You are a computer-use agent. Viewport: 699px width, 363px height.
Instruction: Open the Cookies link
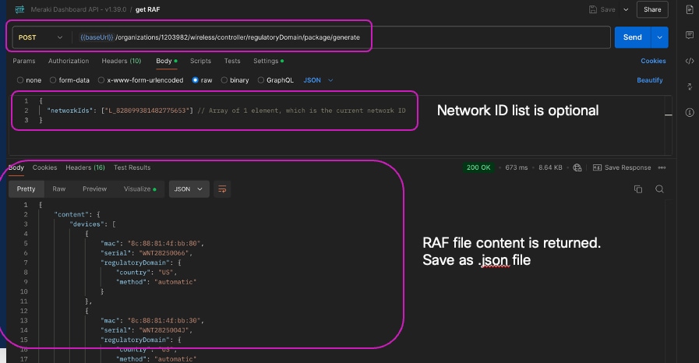tap(653, 61)
